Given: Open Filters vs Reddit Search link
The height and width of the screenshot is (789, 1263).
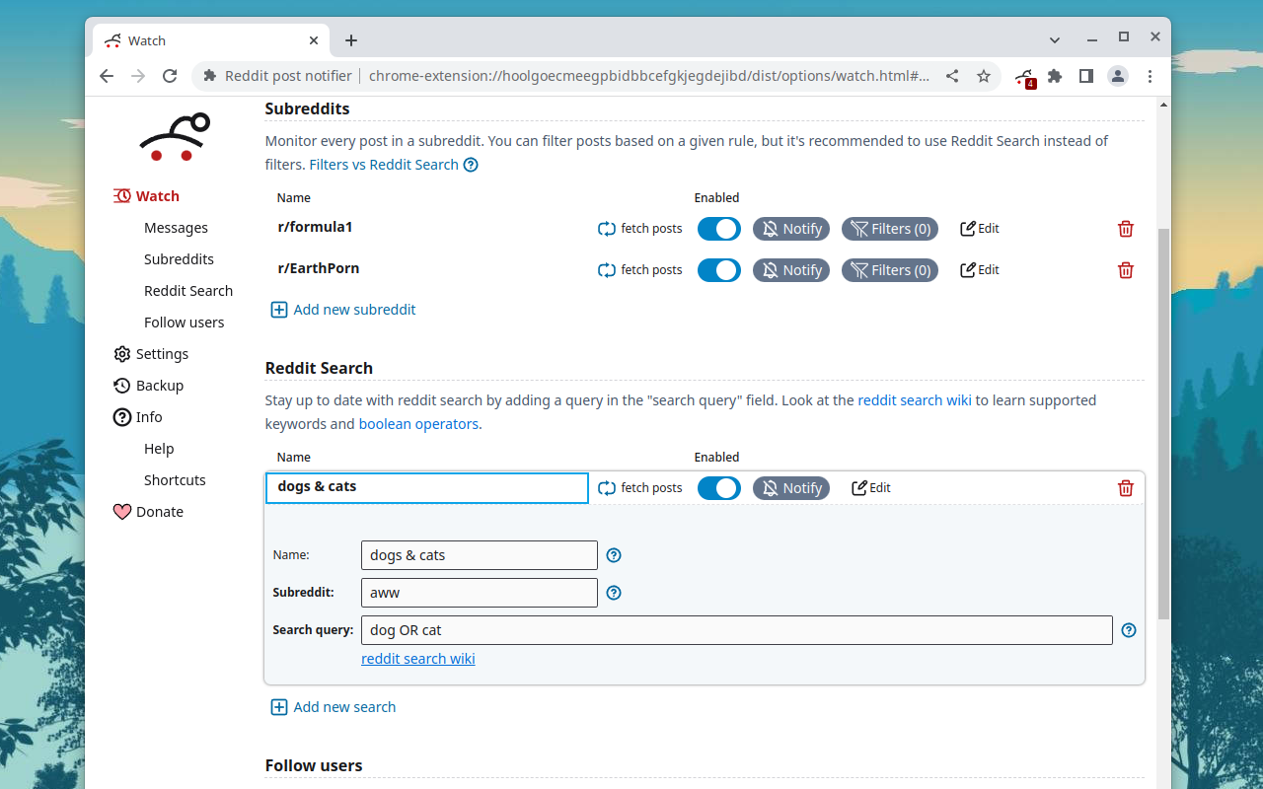Looking at the screenshot, I should click(384, 165).
